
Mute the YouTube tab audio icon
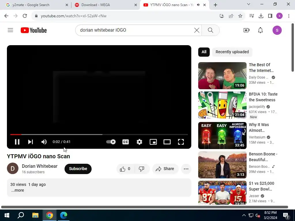[x=198, y=5]
